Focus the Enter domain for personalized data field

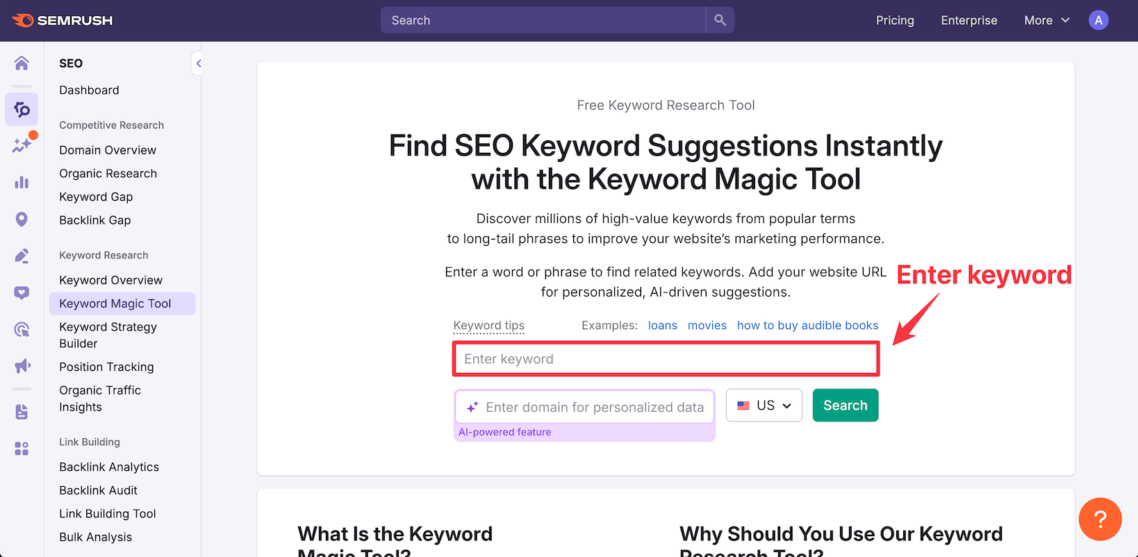point(594,408)
